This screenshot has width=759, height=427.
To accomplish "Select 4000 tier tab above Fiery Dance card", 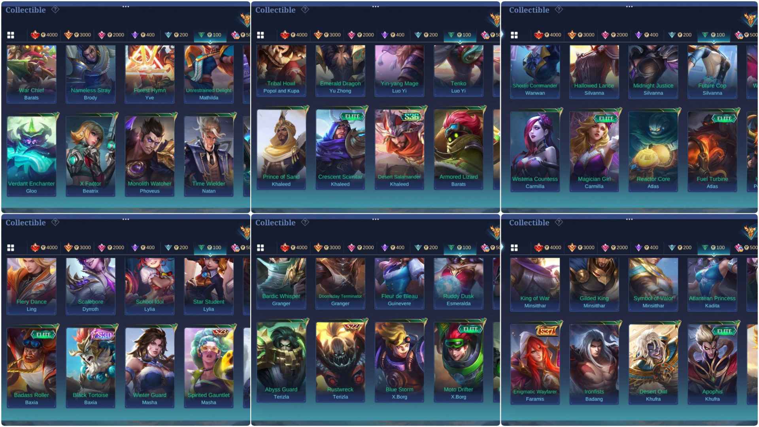I will point(44,248).
